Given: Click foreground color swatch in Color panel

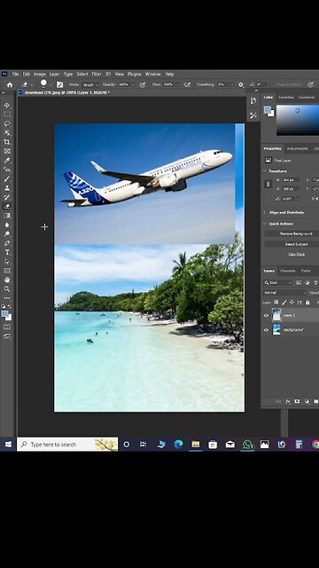Looking at the screenshot, I should pos(268,110).
